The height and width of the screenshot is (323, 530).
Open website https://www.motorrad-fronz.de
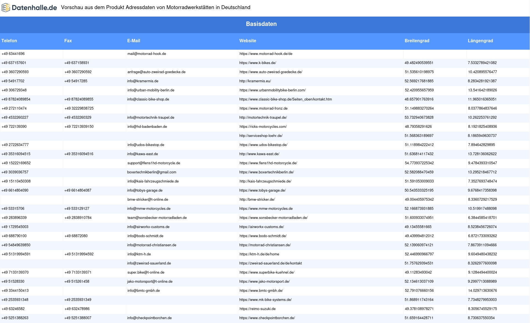coord(264,108)
